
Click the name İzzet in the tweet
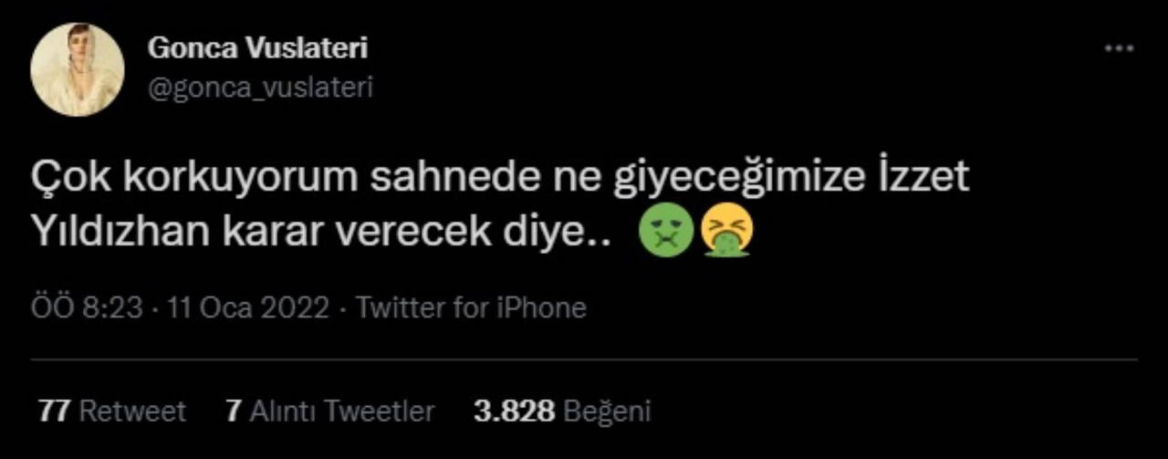[x=918, y=178]
